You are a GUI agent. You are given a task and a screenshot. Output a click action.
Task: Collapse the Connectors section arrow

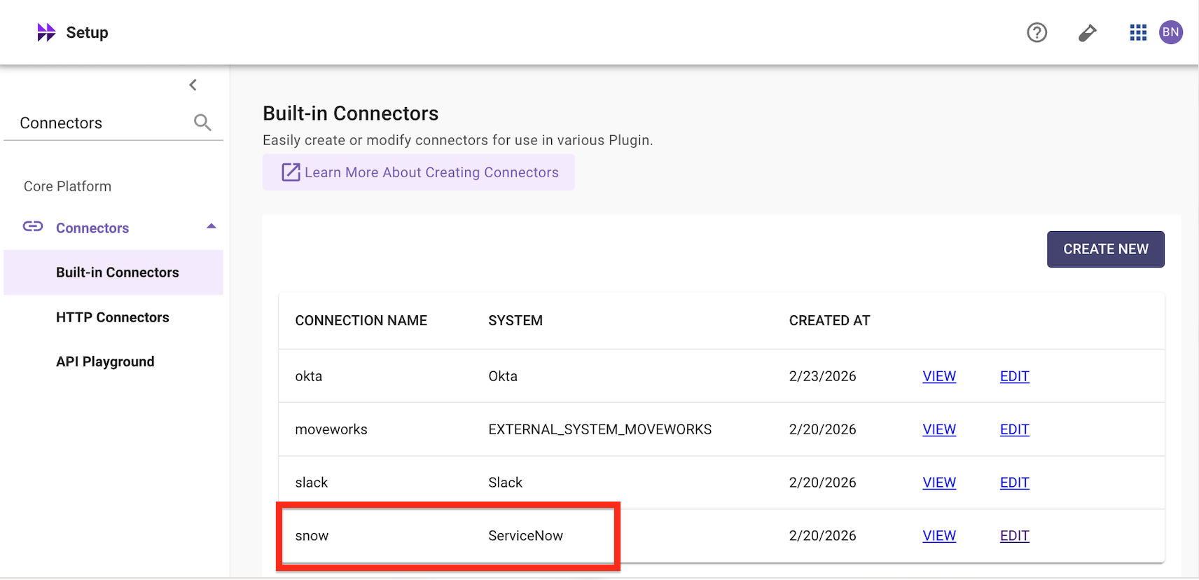point(211,226)
